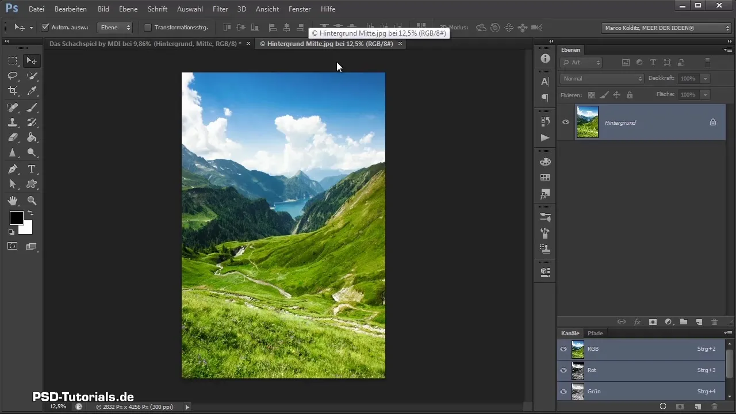Uncheck the Autom. ausw. checkbox

click(x=46, y=27)
